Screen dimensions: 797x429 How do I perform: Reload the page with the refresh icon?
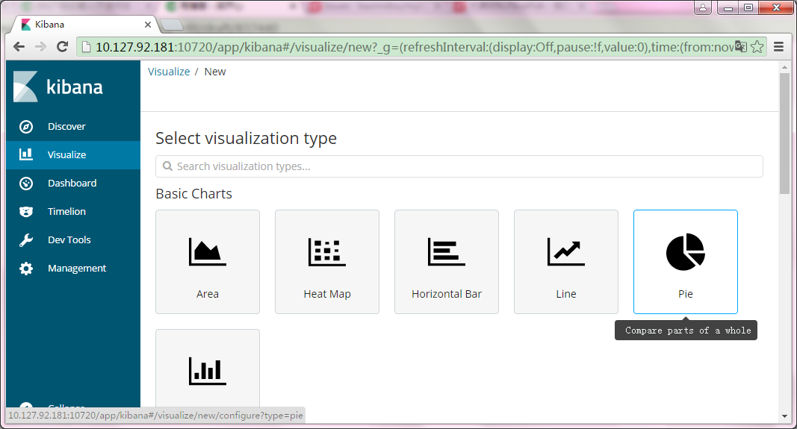point(63,47)
